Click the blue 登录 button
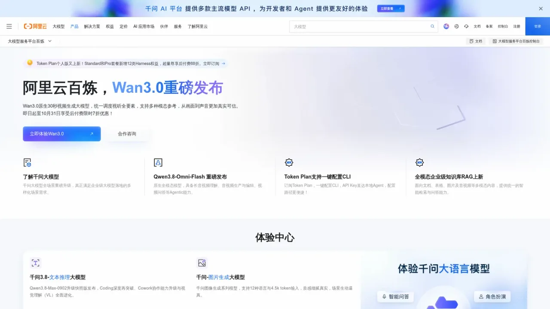 pyautogui.click(x=538, y=26)
